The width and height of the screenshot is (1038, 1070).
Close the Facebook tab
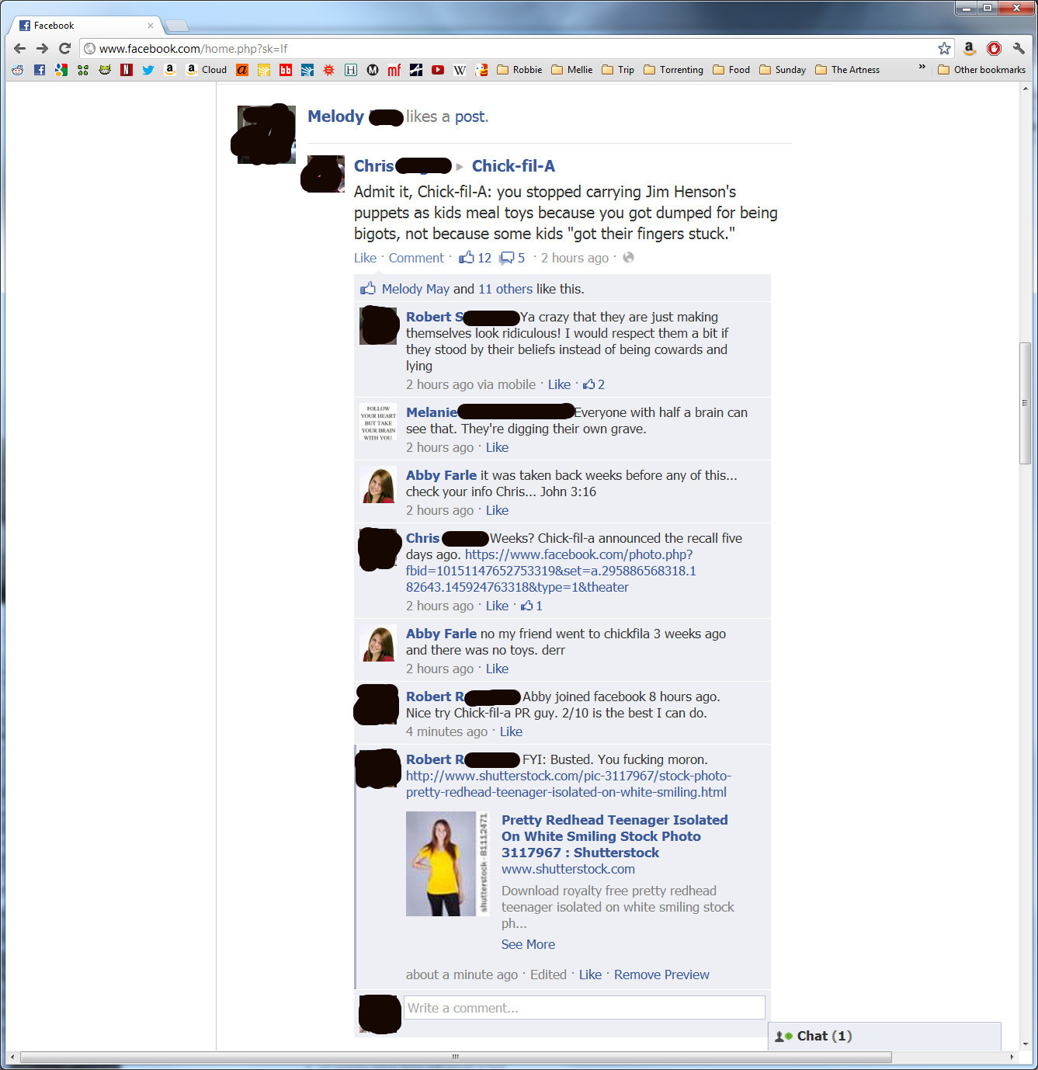coord(151,26)
